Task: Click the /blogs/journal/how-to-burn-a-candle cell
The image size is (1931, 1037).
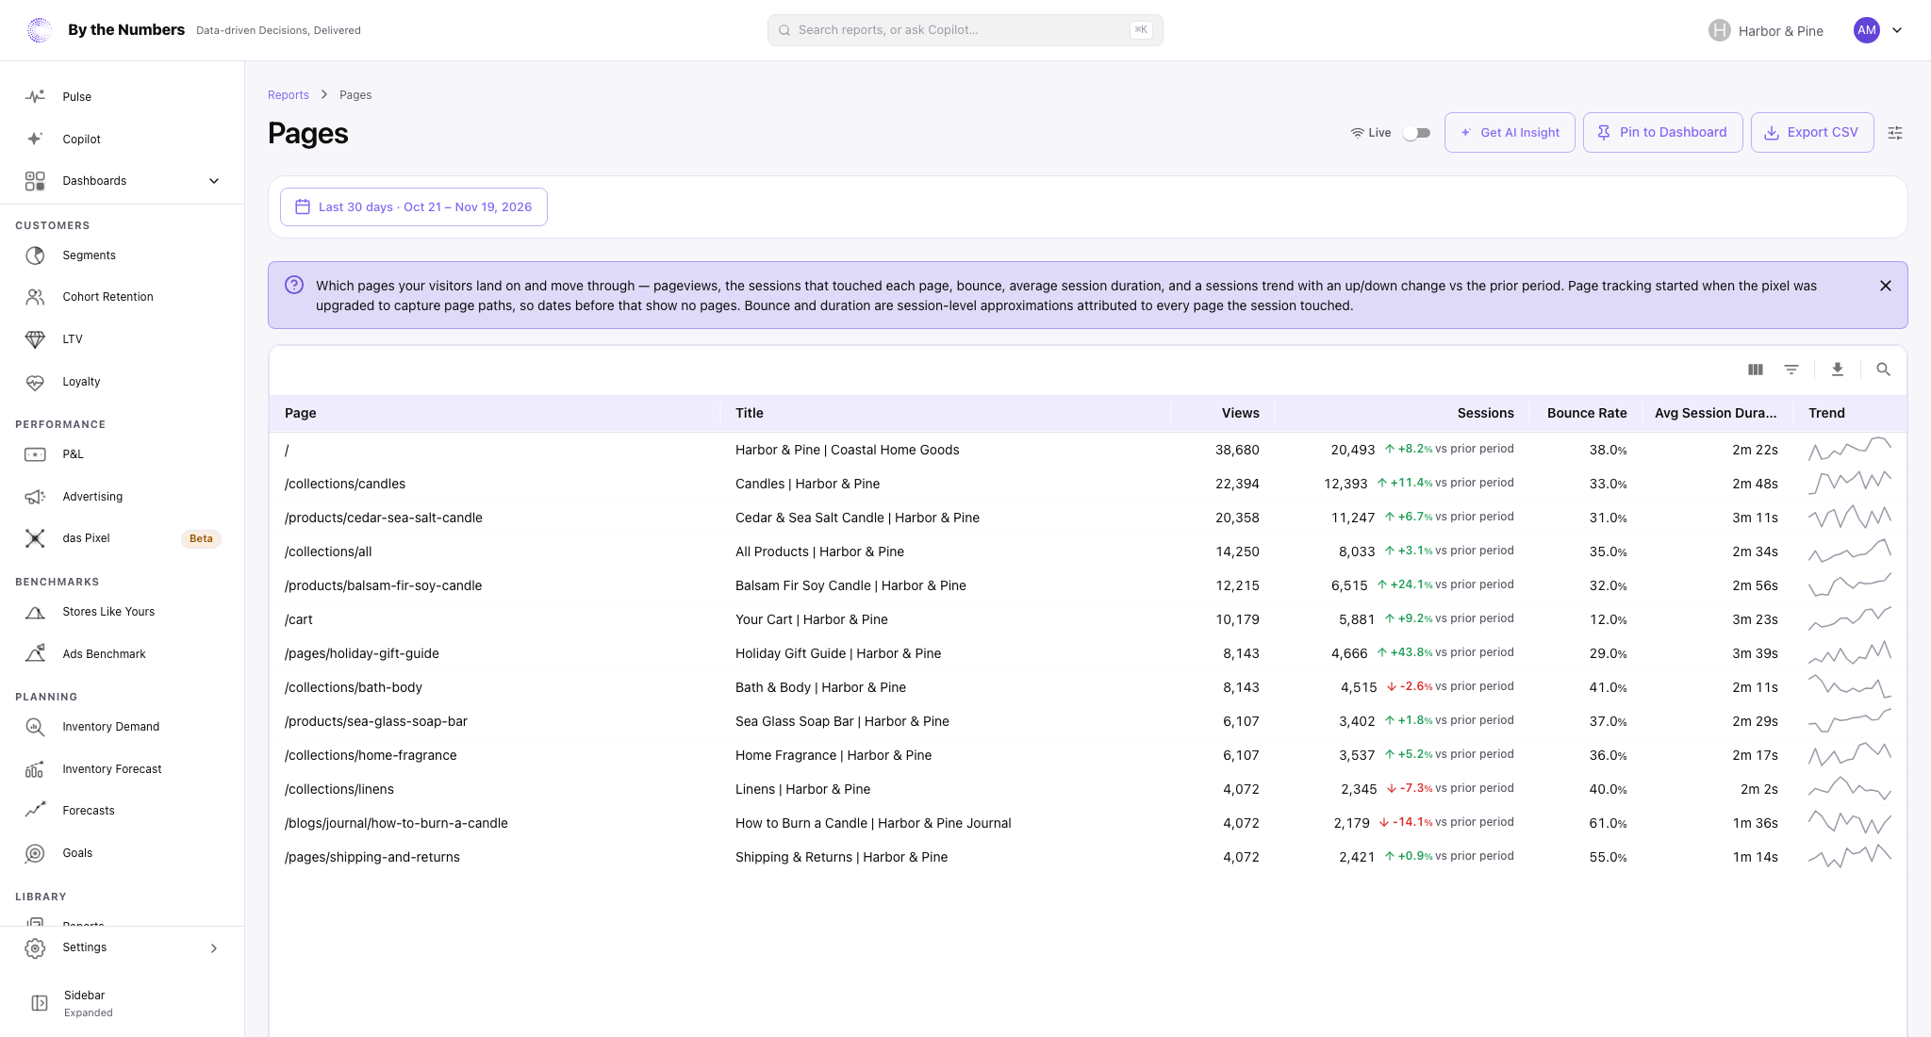Action: click(396, 823)
